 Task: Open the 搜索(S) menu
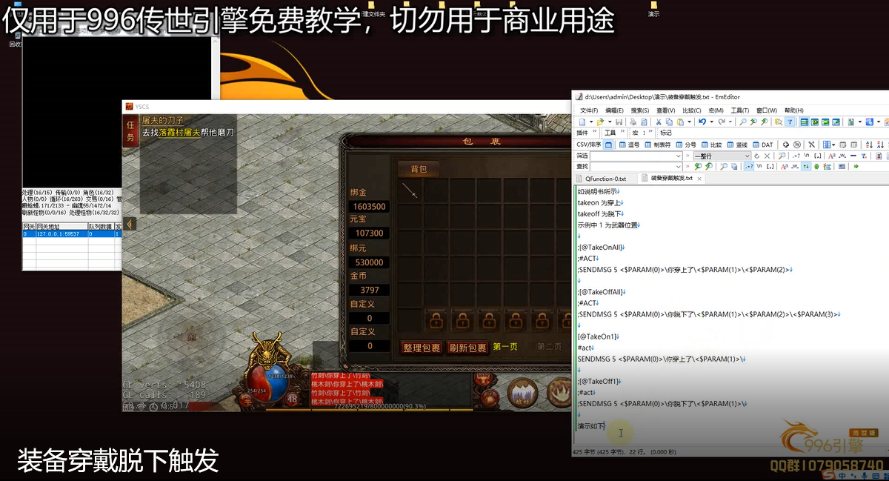(x=640, y=110)
